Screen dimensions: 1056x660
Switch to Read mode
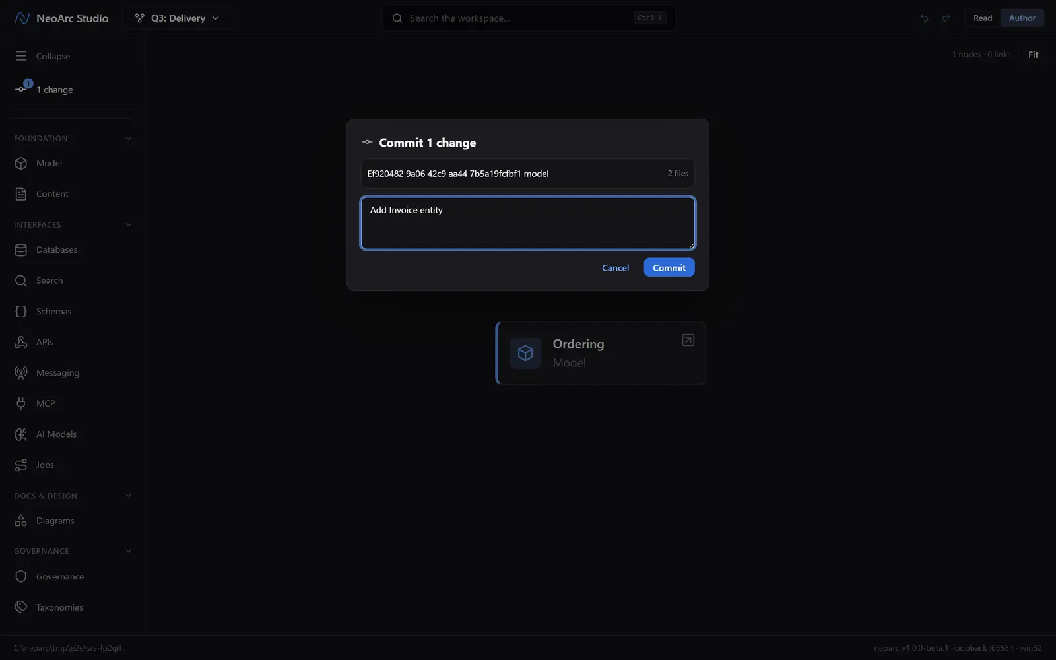[983, 18]
